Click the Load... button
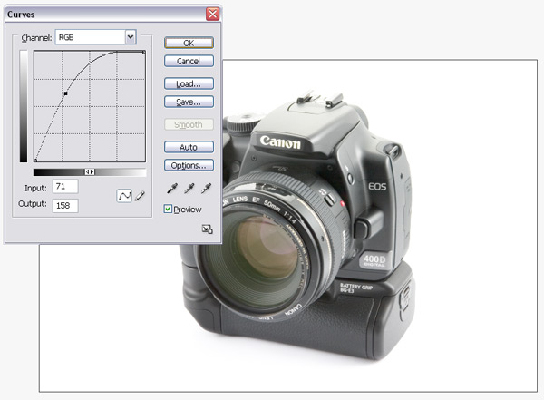The image size is (544, 400). click(x=189, y=83)
